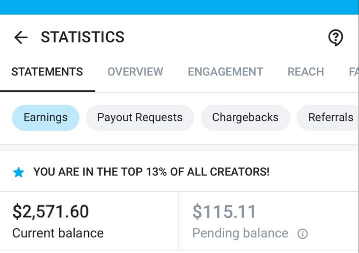The width and height of the screenshot is (359, 253).
Task: Click the blue star next to the creators banner
Action: [19, 172]
